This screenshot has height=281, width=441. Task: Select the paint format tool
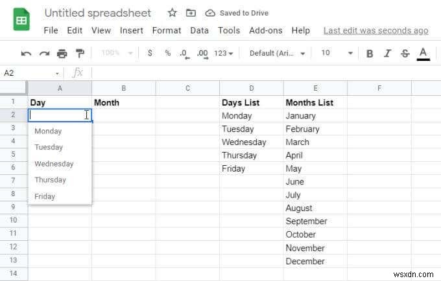click(x=80, y=54)
